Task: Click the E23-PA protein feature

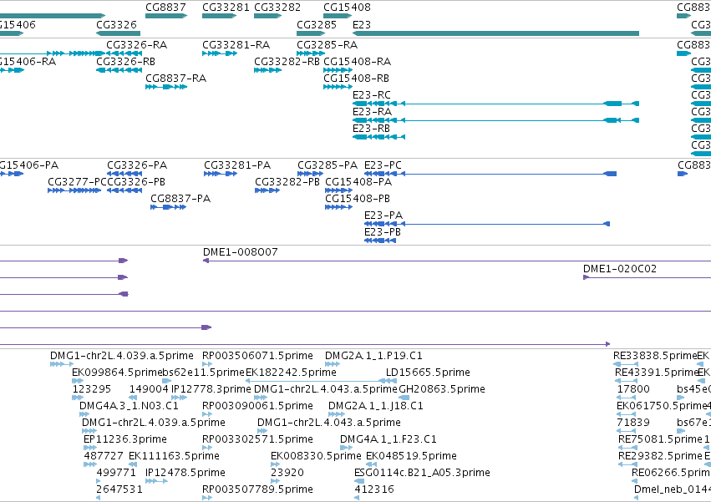Action: pyautogui.click(x=487, y=224)
